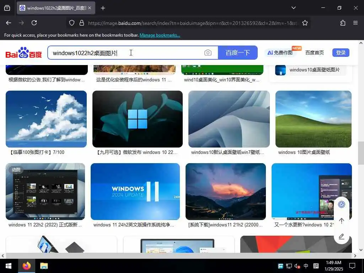Click the vertical page scrollbar thumb

pyautogui.click(x=361, y=153)
